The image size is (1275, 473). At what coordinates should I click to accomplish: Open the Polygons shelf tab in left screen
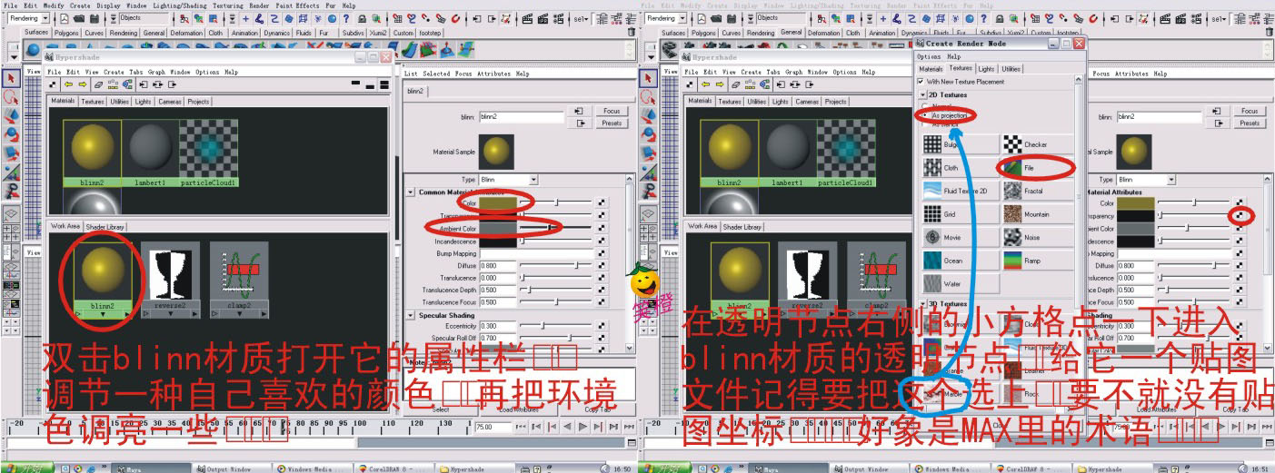pos(66,33)
